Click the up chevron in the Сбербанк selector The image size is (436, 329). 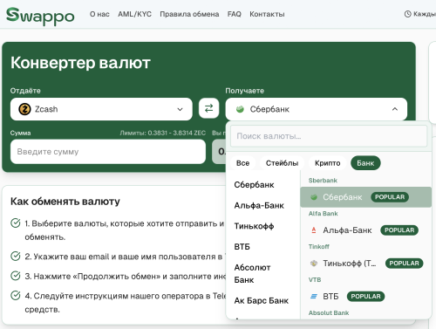395,109
